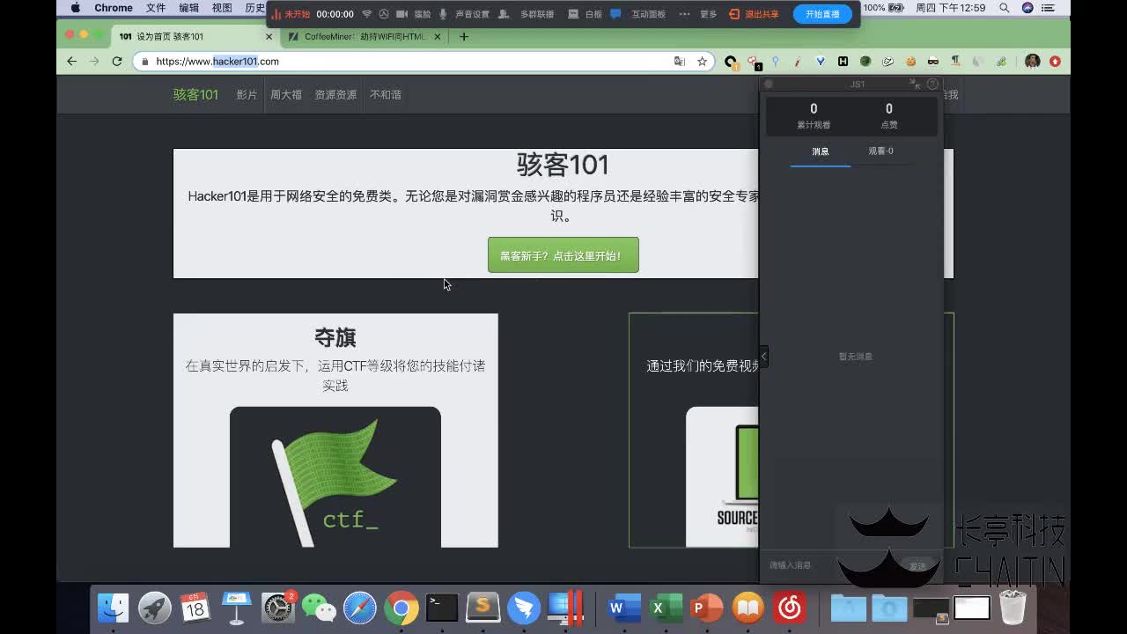Open Terminal from the dock
Image resolution: width=1127 pixels, height=634 pixels.
coord(442,608)
